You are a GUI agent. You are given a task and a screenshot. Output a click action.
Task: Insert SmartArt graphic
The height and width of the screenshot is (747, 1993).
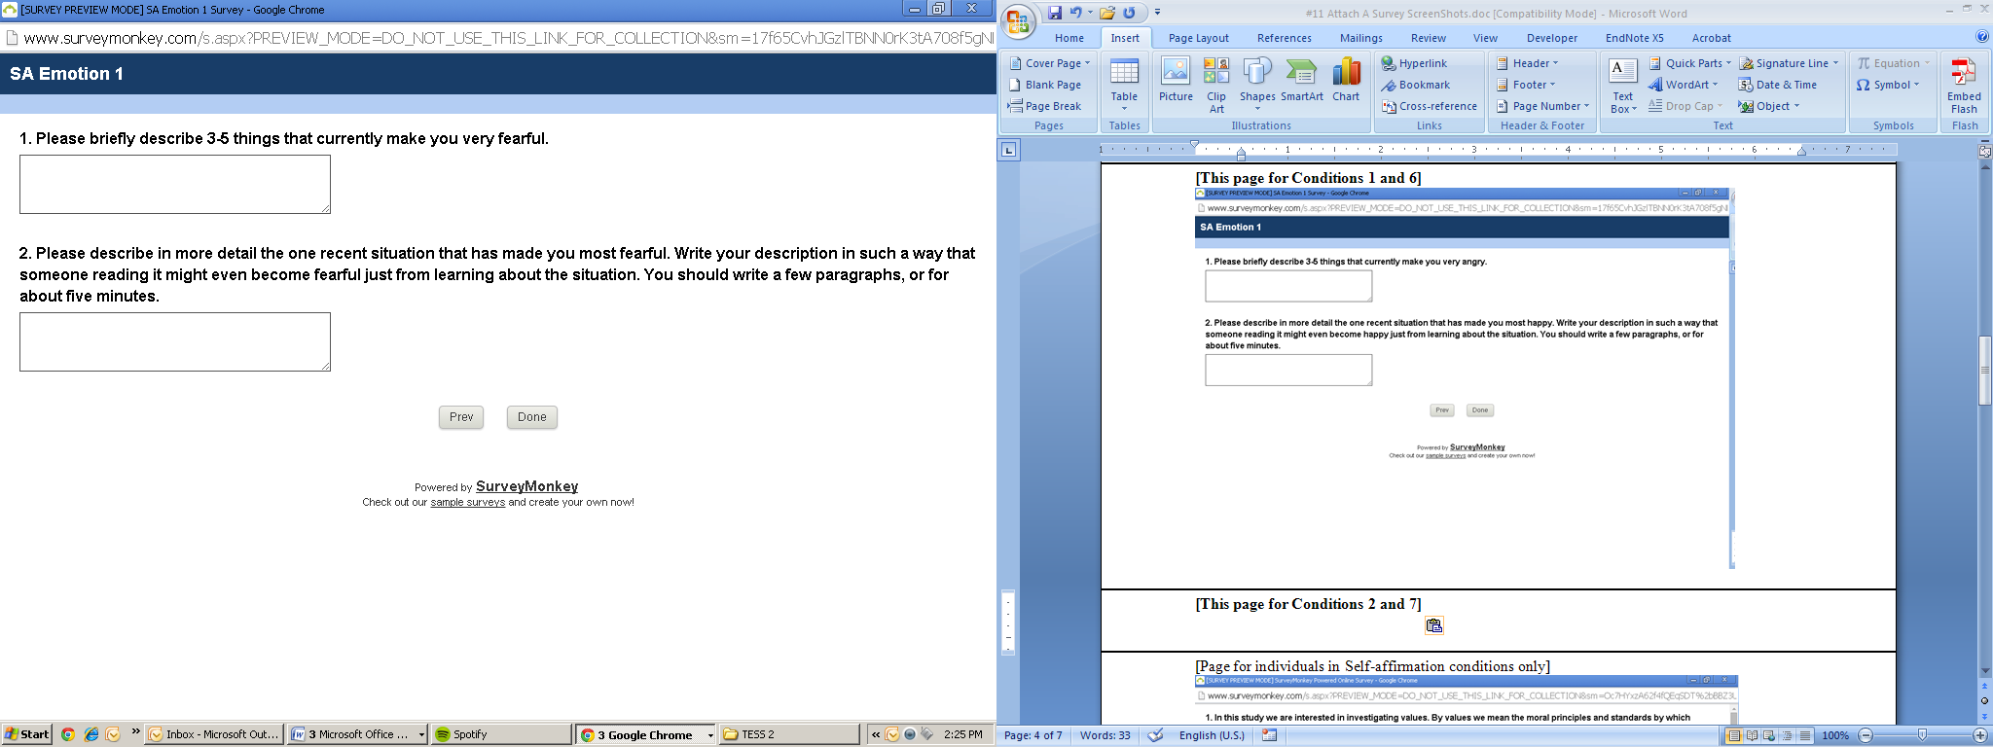pyautogui.click(x=1302, y=81)
